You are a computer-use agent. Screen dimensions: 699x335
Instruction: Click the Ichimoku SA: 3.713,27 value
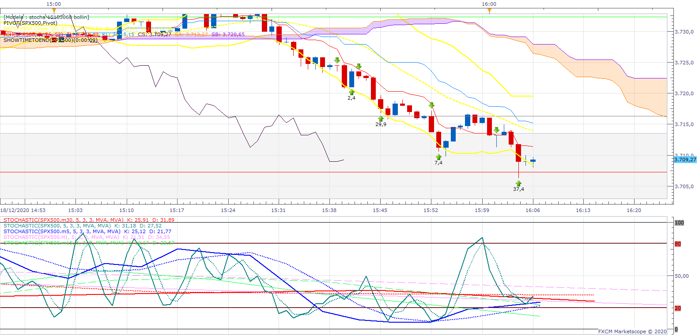[191, 34]
